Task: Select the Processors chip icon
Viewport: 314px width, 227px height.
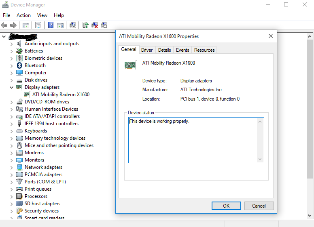Action: [x=19, y=196]
